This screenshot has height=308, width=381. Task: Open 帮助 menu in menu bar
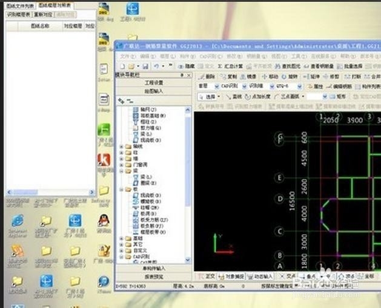348,56
